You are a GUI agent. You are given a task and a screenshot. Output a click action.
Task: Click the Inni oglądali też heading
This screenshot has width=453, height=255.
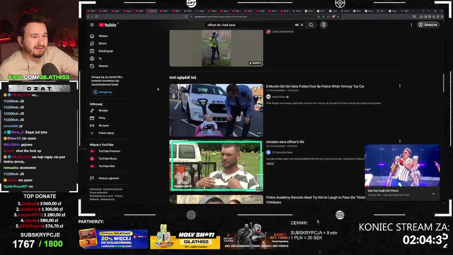point(183,78)
